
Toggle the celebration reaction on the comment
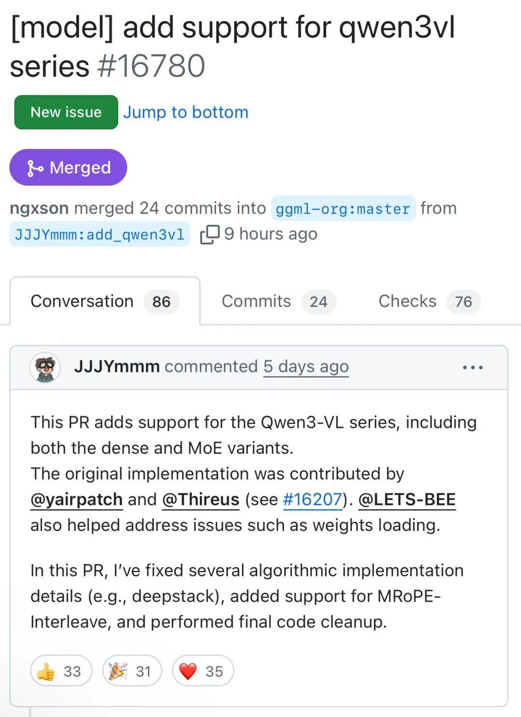pos(131,671)
